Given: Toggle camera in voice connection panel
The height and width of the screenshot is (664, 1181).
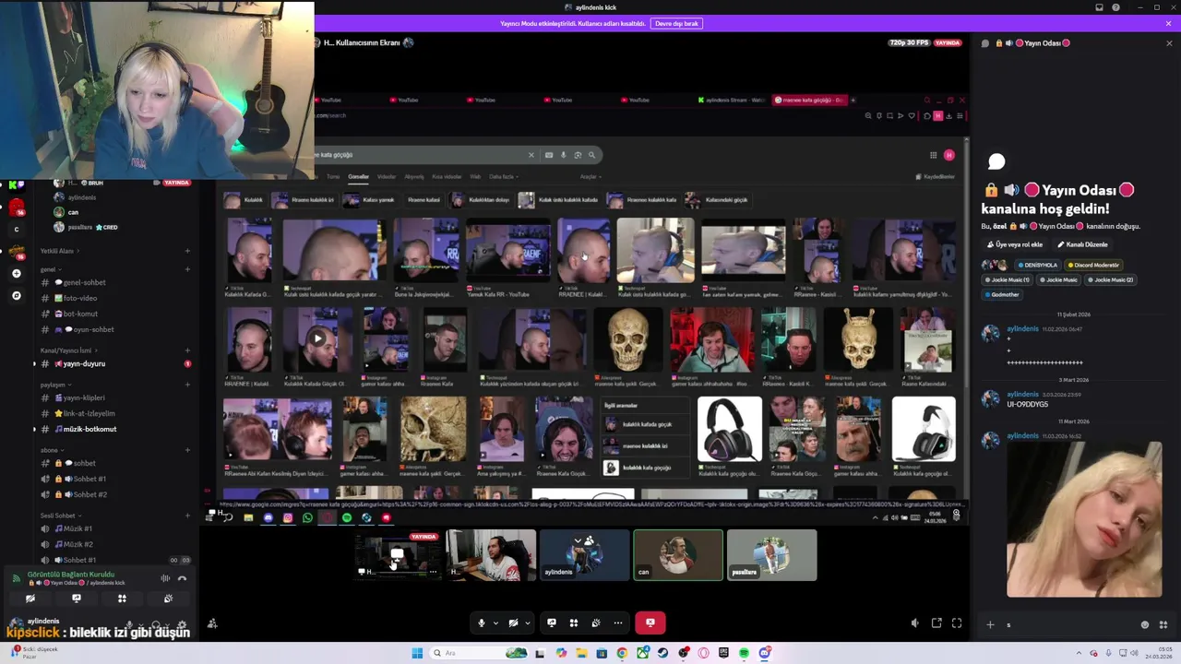Looking at the screenshot, I should click(30, 599).
